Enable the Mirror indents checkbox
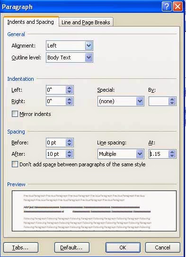 click(x=15, y=114)
